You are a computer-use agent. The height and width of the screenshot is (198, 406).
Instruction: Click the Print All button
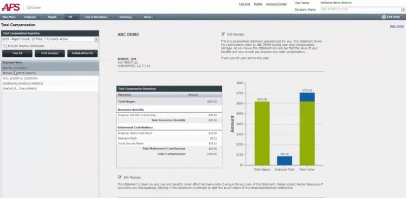tap(17, 53)
